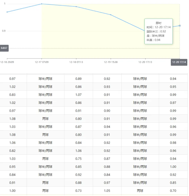The width and height of the screenshot is (189, 196).
Task: Select the table cell showing 0.89
Action: coord(78,79)
